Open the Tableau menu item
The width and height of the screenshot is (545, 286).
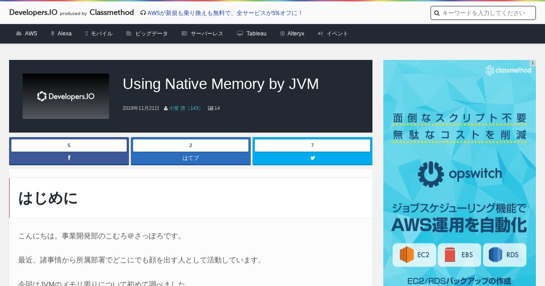(257, 34)
